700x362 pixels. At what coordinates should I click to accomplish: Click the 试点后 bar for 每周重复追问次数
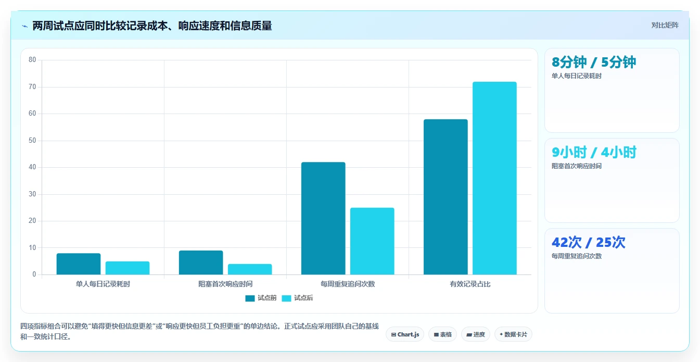tap(372, 241)
